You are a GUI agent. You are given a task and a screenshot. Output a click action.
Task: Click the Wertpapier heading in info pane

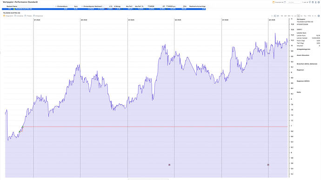click(x=301, y=19)
